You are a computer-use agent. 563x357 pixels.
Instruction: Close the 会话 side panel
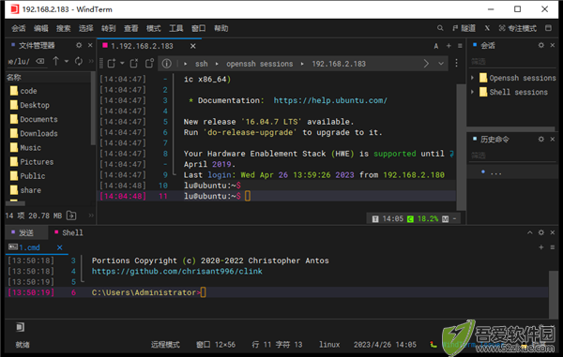coord(553,45)
